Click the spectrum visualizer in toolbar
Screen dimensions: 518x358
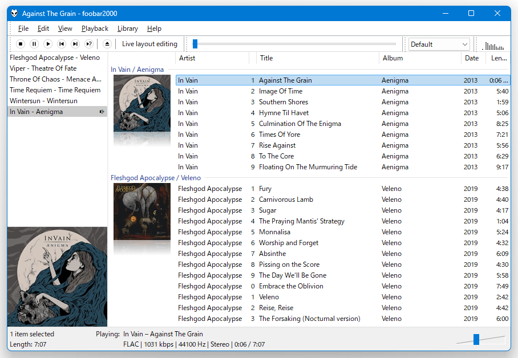(494, 46)
